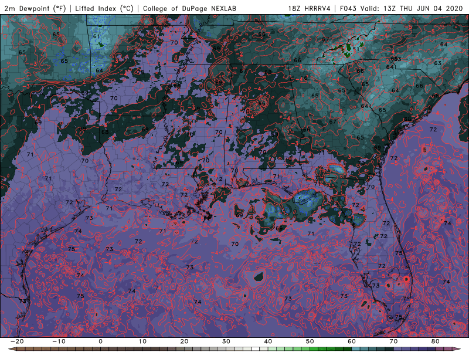Image resolution: width=469 pixels, height=352 pixels.
Task: Click the 70 label on the color scale
Action: click(393, 341)
